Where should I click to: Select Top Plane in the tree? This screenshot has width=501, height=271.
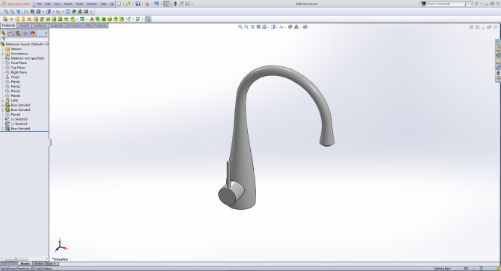point(18,68)
